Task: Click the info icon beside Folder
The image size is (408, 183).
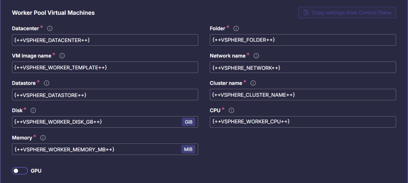Action: pos(236,28)
